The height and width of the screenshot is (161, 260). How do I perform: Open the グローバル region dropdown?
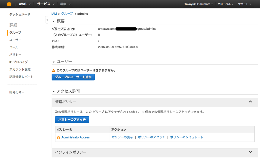[x=225, y=4]
